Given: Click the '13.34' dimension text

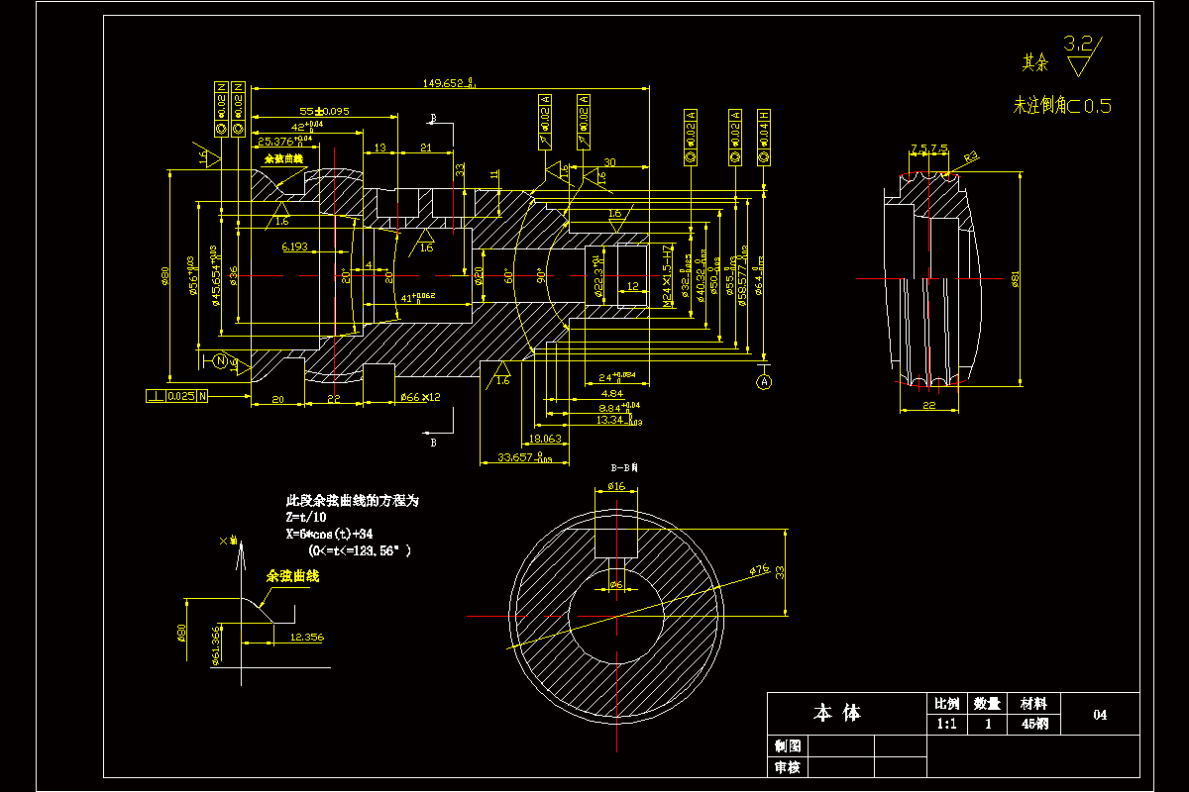Looking at the screenshot, I should 619,420.
